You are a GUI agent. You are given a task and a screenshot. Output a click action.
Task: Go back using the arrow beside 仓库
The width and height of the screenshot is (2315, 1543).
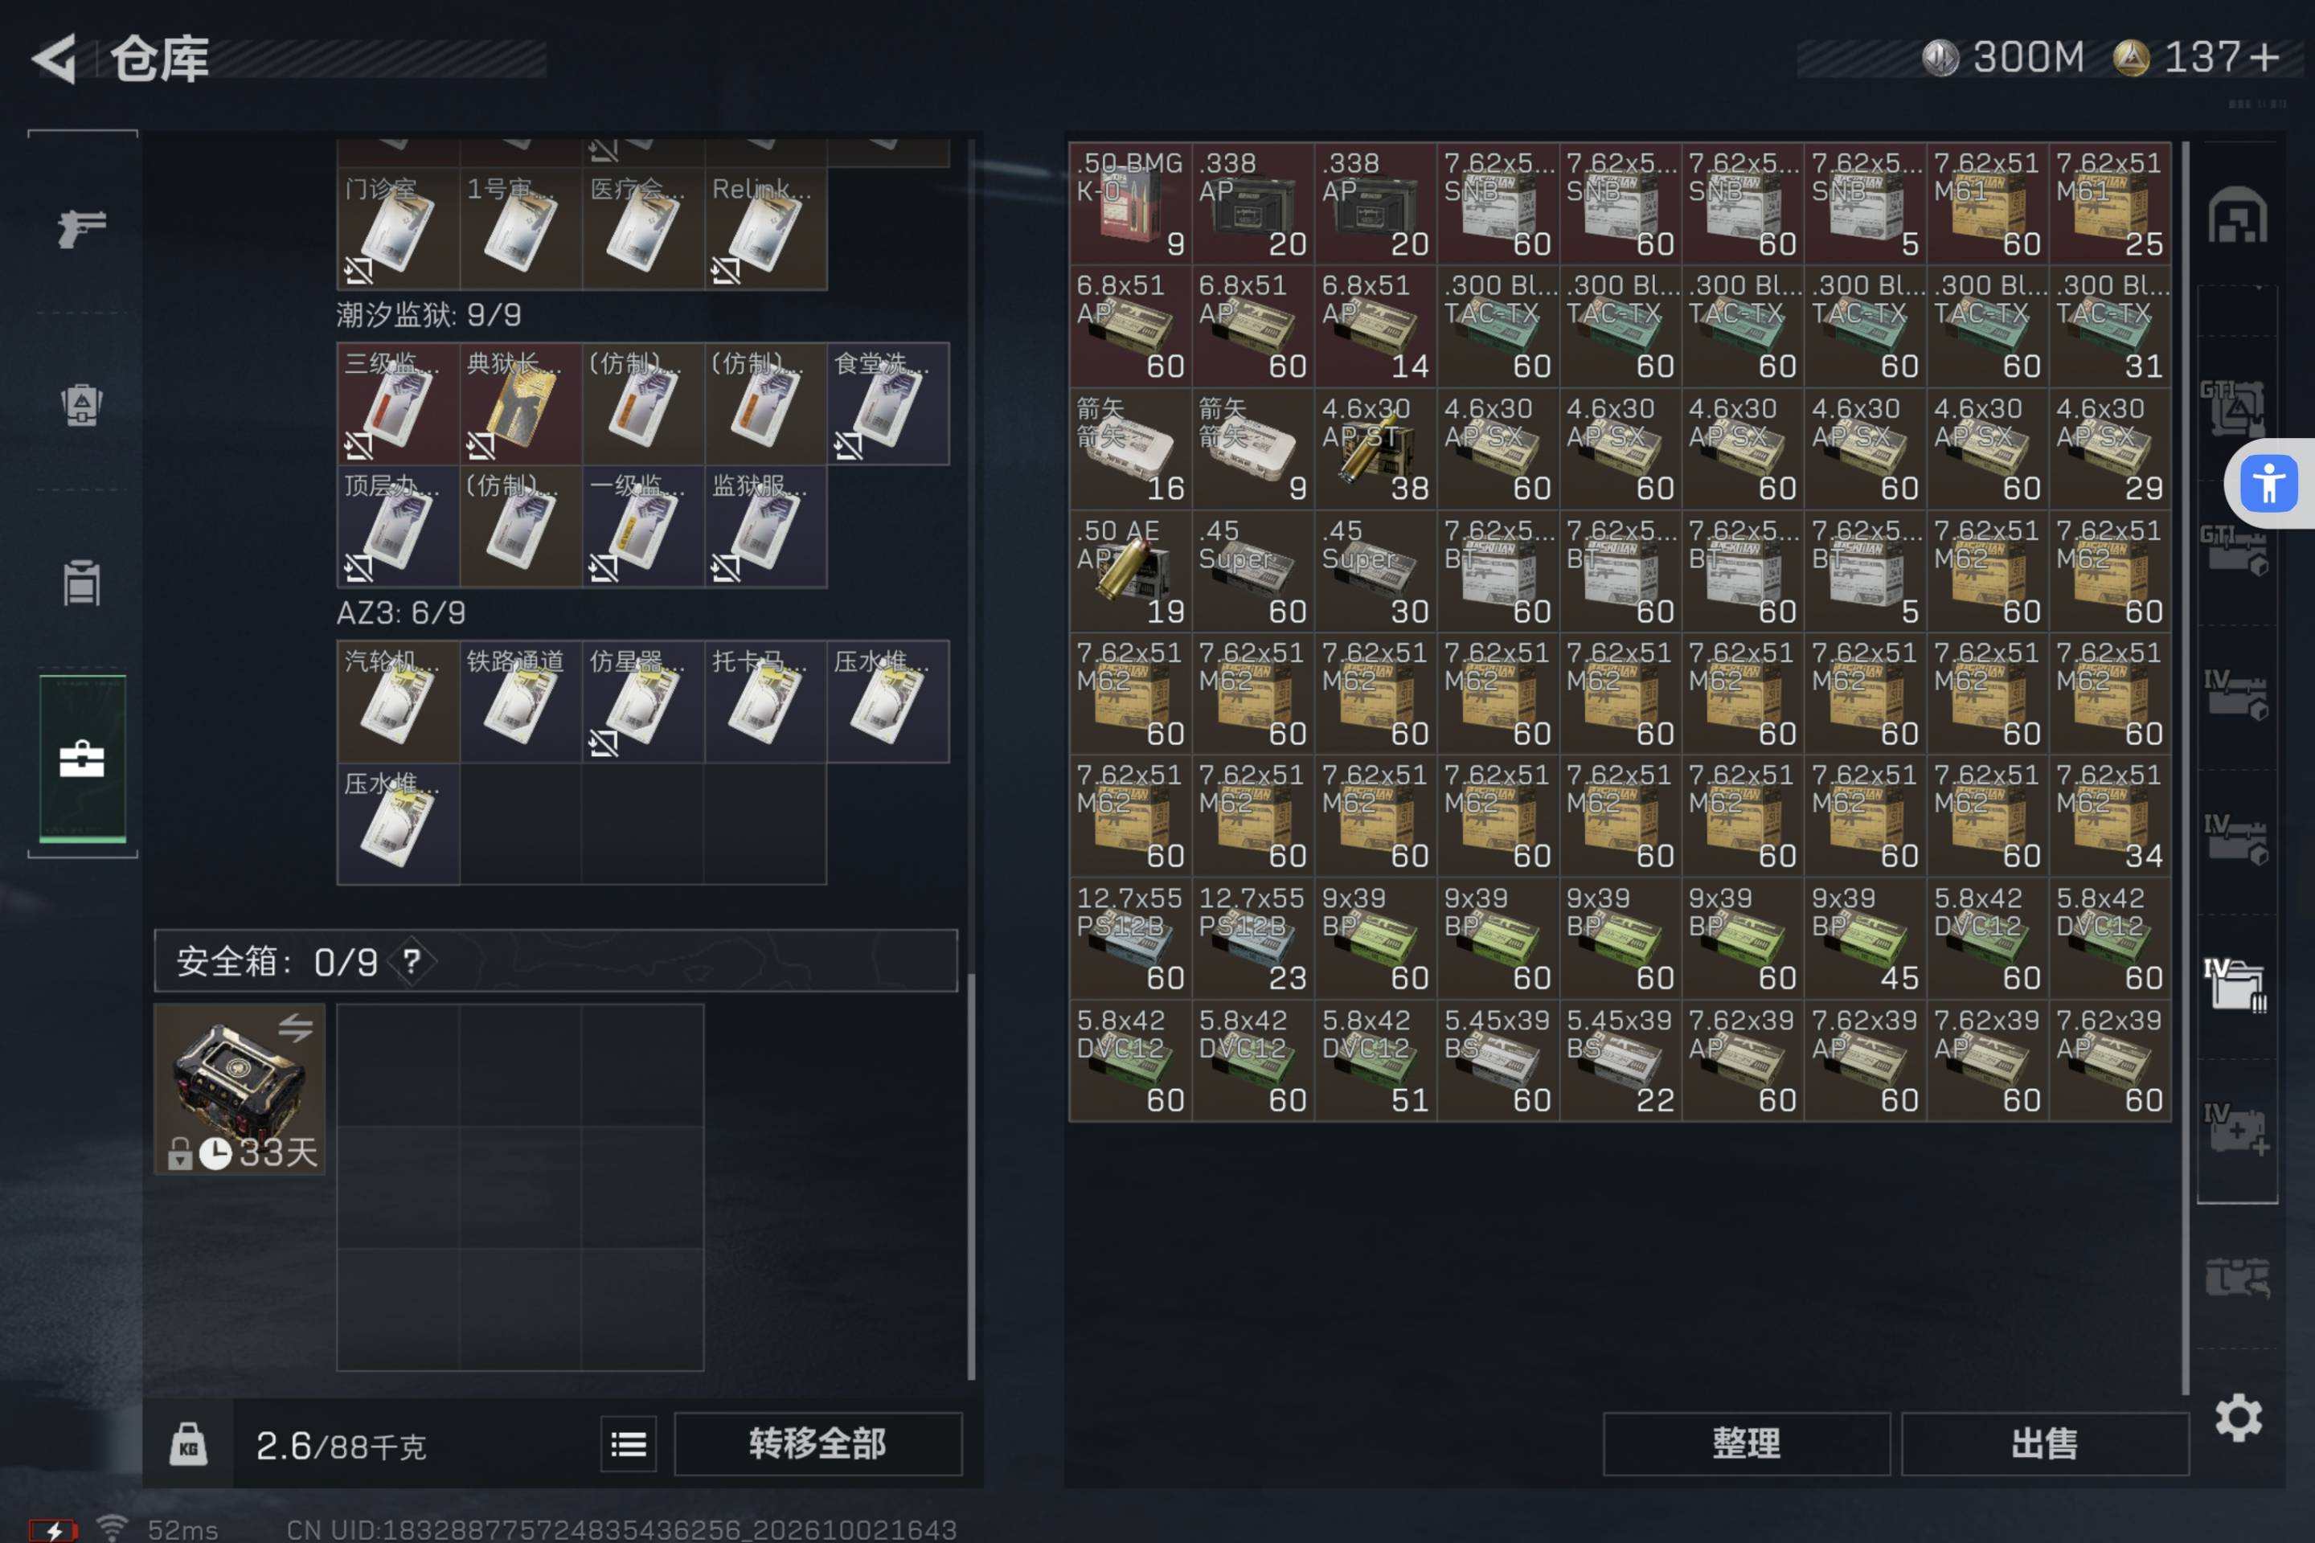point(54,59)
